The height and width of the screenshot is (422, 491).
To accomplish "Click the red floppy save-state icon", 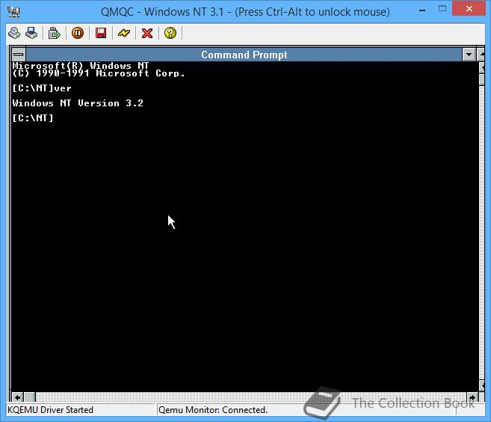I will pyautogui.click(x=101, y=33).
